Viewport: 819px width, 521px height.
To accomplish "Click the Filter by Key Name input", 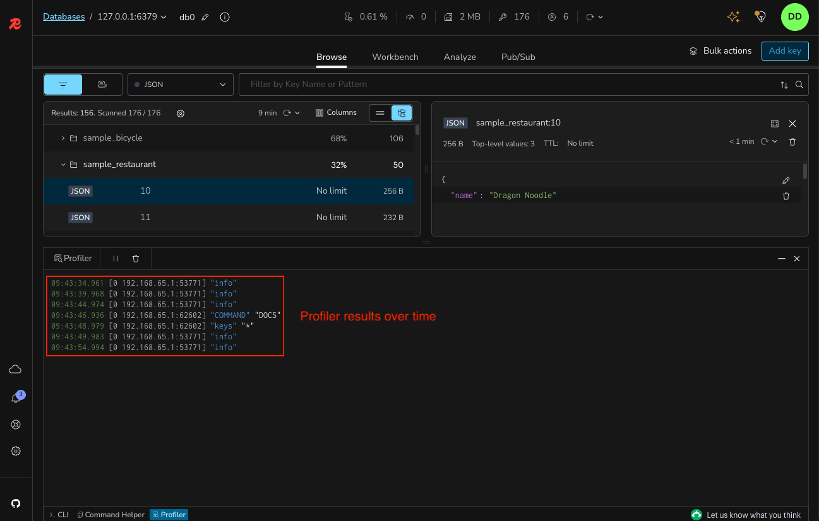I will 505,85.
